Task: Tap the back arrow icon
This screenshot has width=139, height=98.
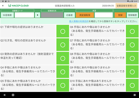Action: point(3,6)
